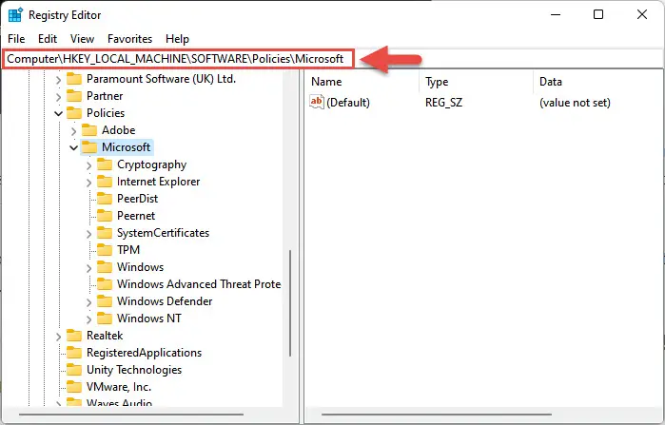Click the Windows NT folder icon
This screenshot has height=425, width=665.
click(x=105, y=318)
